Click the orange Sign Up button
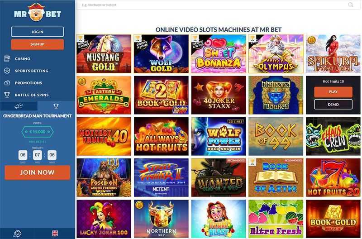362x239 pixels. 38,44
